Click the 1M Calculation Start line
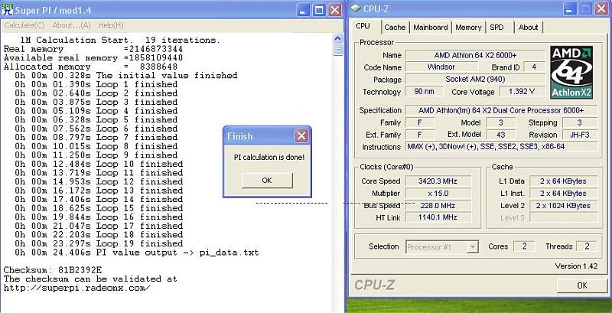This screenshot has height=313, width=612. [x=120, y=41]
